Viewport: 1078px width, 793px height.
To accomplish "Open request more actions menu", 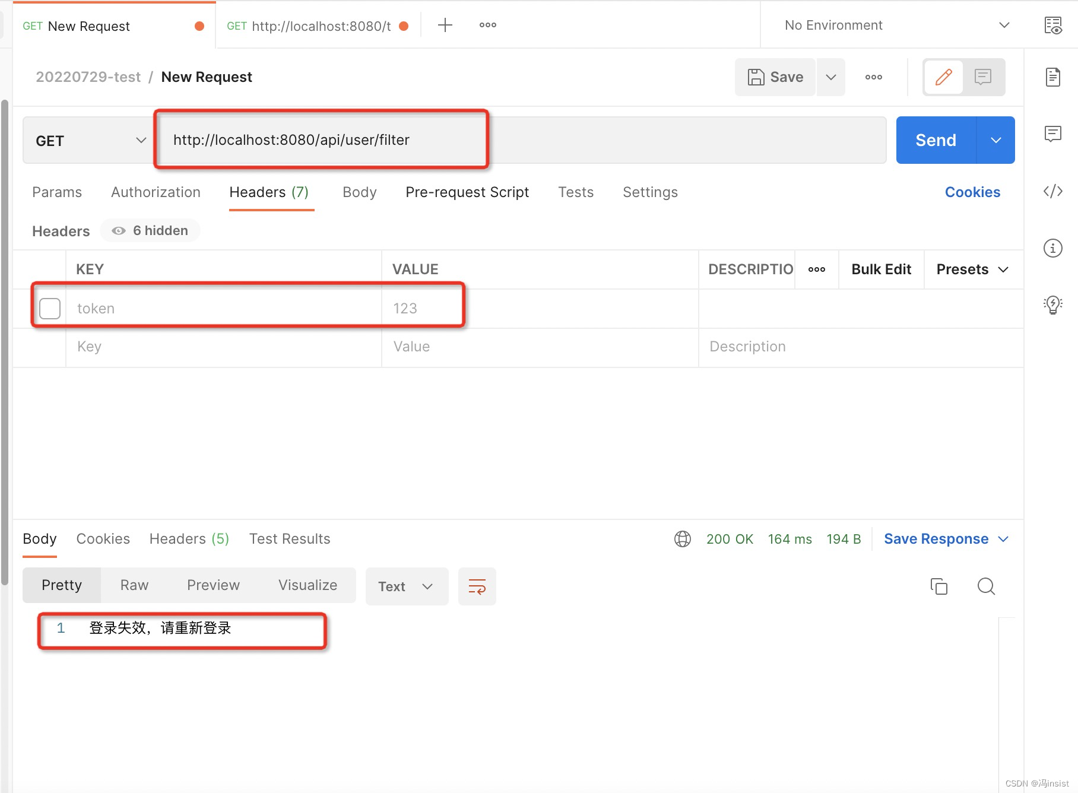I will [874, 77].
